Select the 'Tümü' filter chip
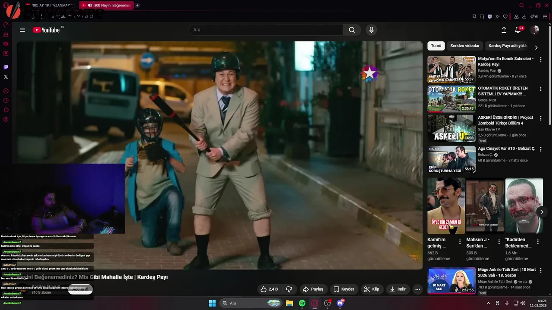552x310 pixels. 436,46
